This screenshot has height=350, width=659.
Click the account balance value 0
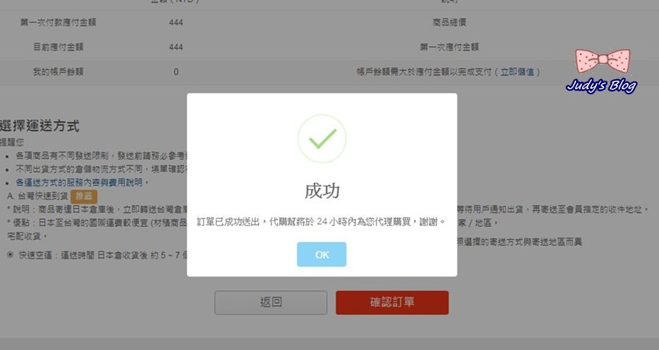click(x=176, y=72)
